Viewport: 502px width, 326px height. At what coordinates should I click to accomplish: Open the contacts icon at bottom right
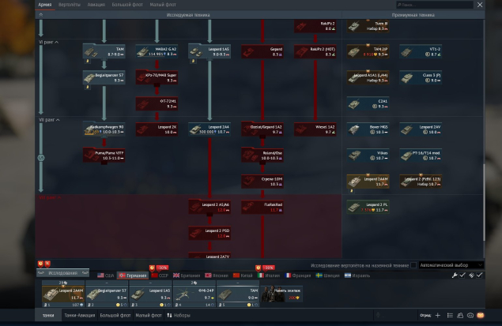click(460, 315)
